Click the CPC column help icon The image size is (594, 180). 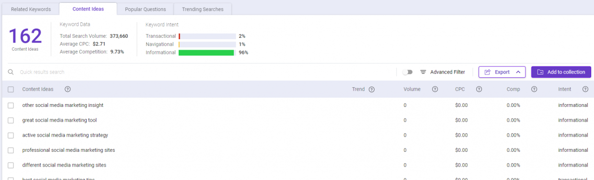[479, 89]
